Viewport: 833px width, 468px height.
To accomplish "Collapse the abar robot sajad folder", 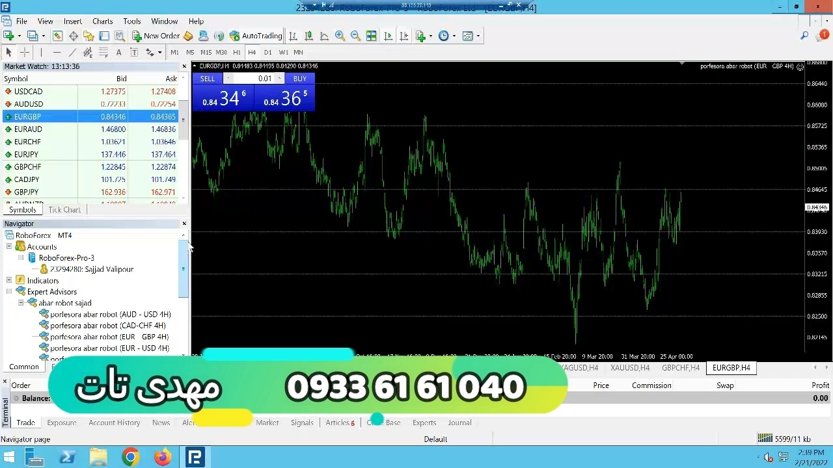I will pos(21,303).
